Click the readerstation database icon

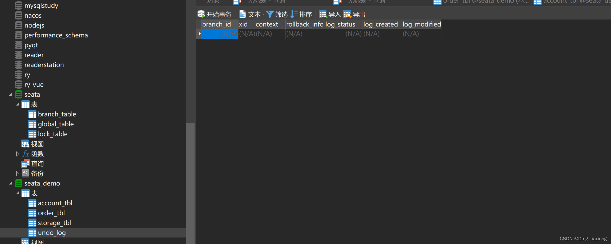19,65
